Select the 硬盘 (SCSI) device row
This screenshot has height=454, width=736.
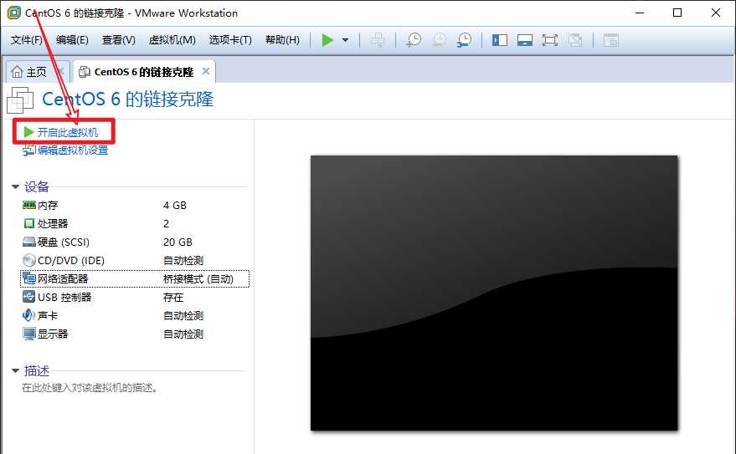tap(135, 242)
